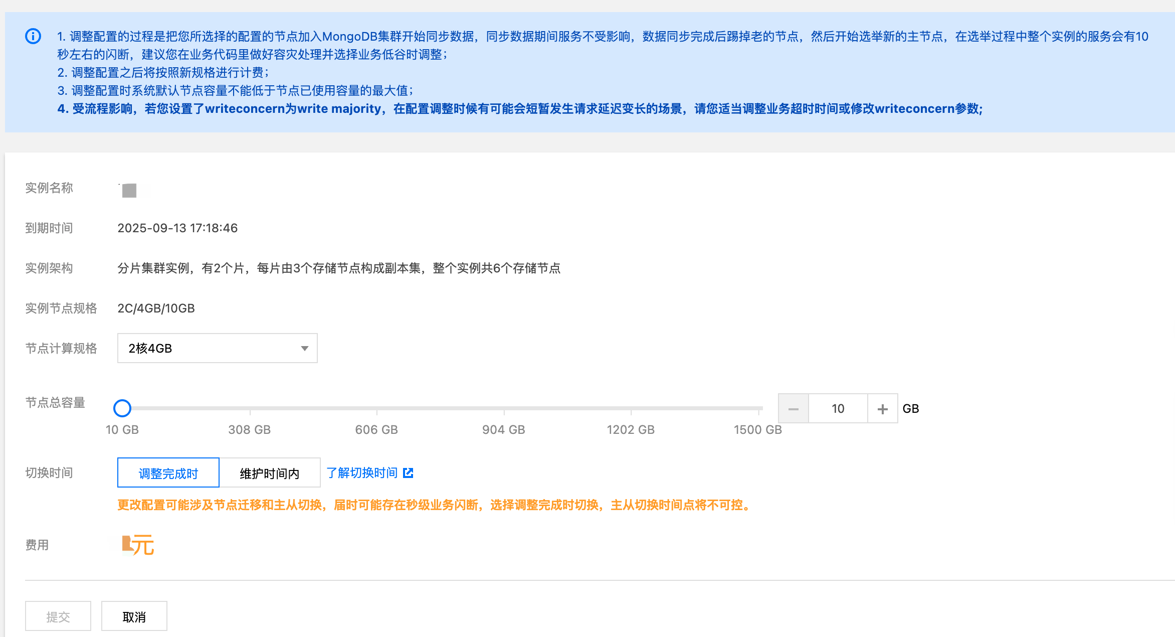Click the 308 GB label on the slider
This screenshot has width=1175, height=637.
coord(249,430)
